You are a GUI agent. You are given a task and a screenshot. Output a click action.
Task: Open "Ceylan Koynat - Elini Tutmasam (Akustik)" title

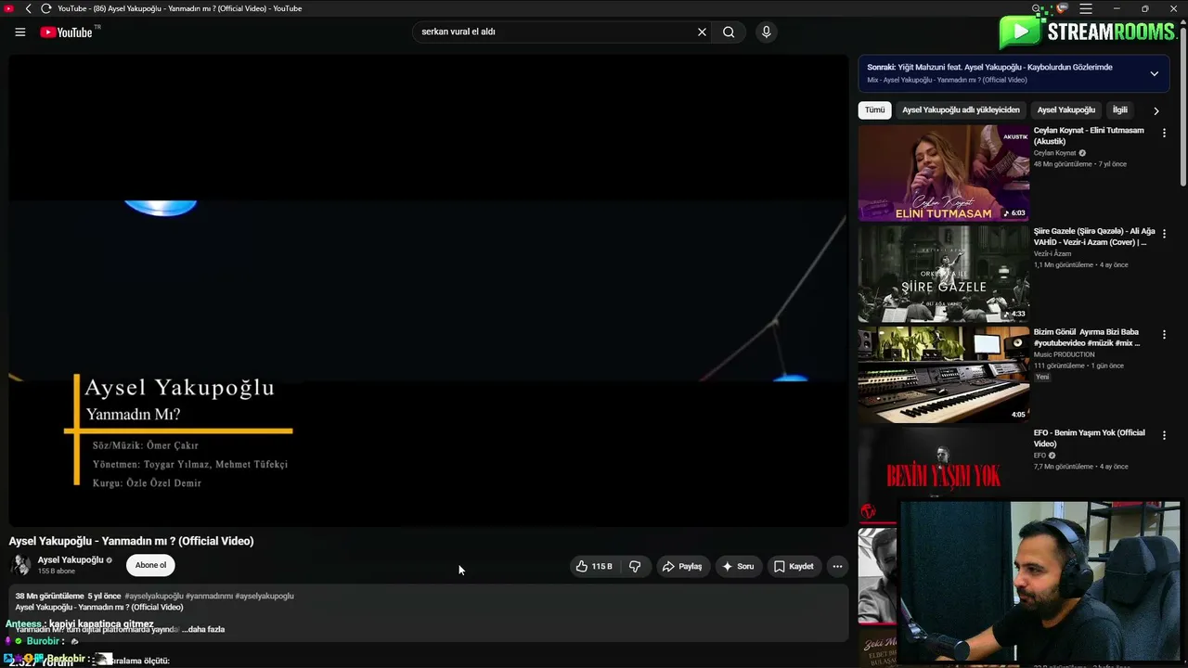[1089, 136]
